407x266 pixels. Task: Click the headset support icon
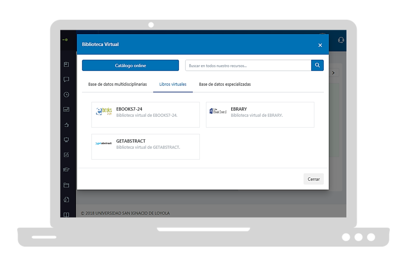click(341, 40)
